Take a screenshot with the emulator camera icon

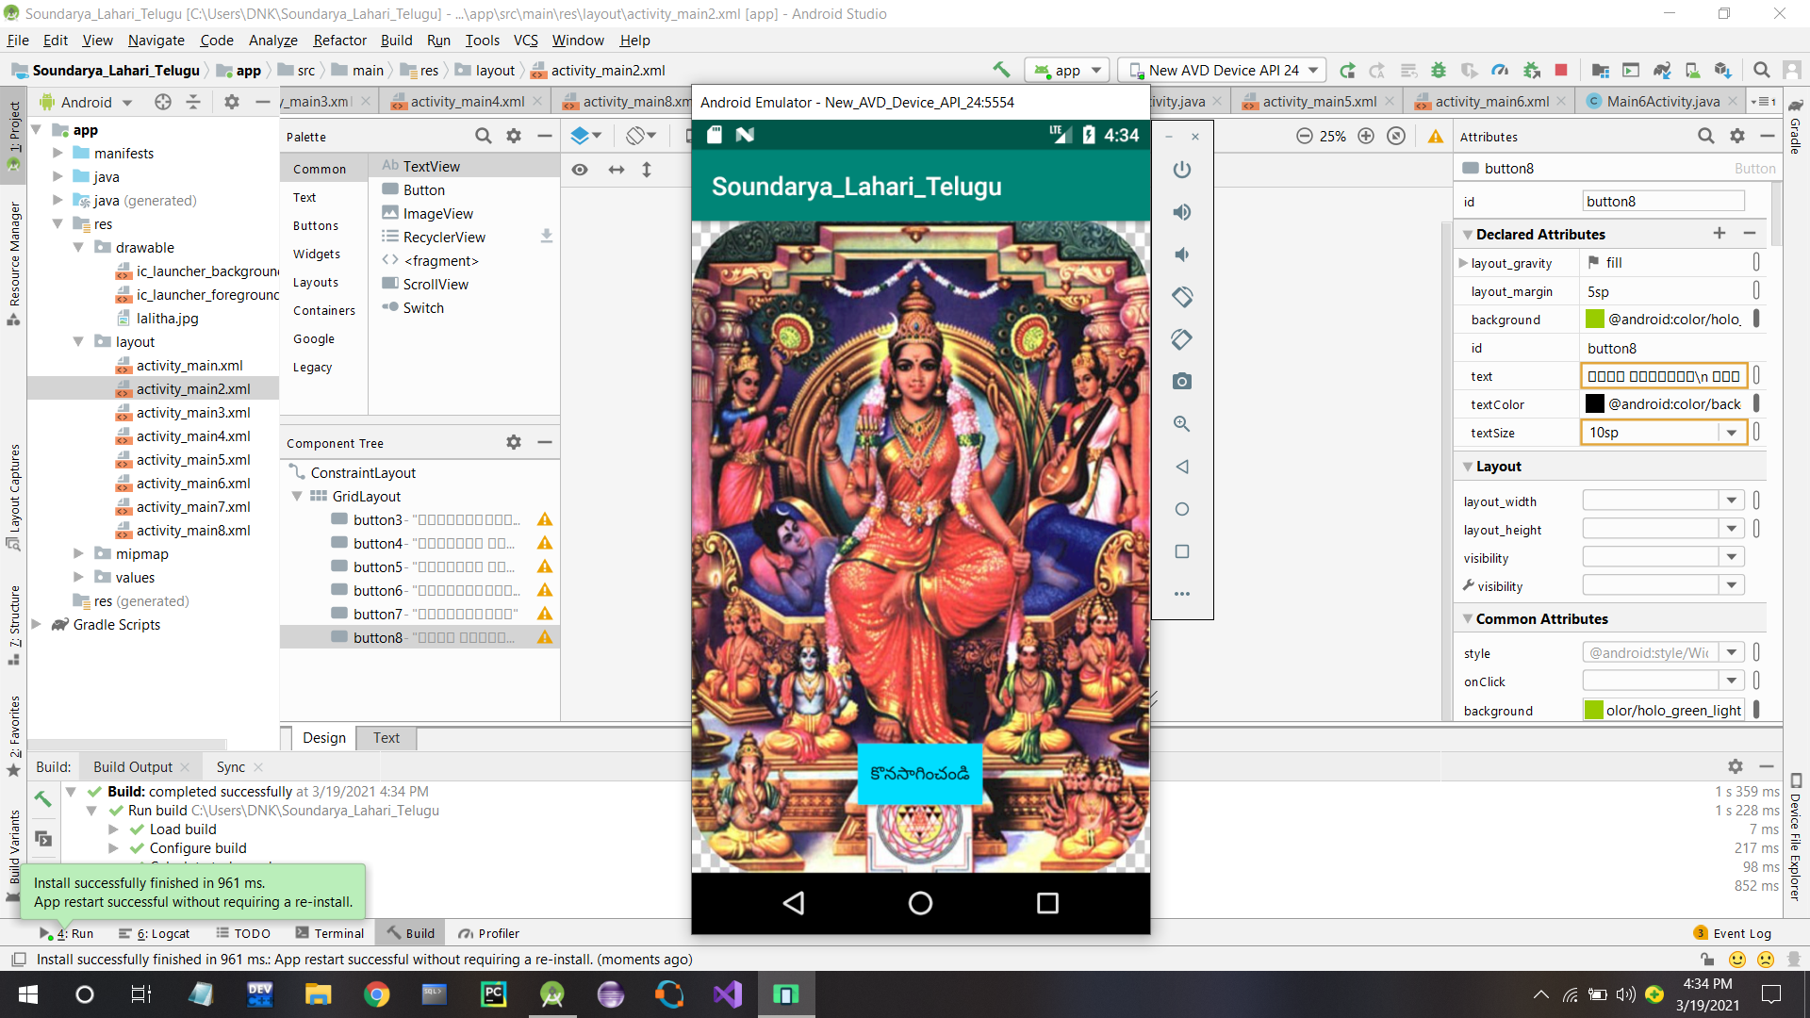[1182, 382]
